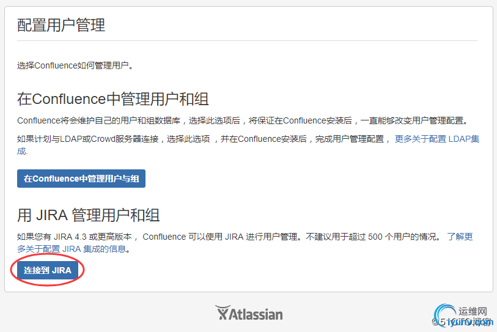Click the 在Confluence中管理用户与组 button
Viewport: 497px width, 332px height.
click(81, 179)
